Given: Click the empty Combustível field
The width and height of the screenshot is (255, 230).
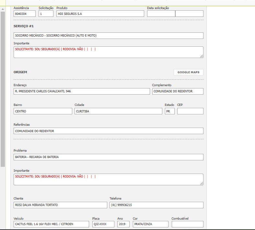Looking at the screenshot, I should pyautogui.click(x=187, y=224).
